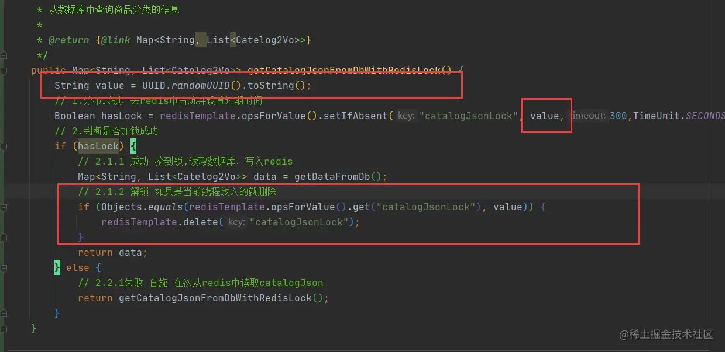Screen dimensions: 725x352
Task: Click the comment '// 2.判断是否加锁成功'
Action: click(106, 131)
